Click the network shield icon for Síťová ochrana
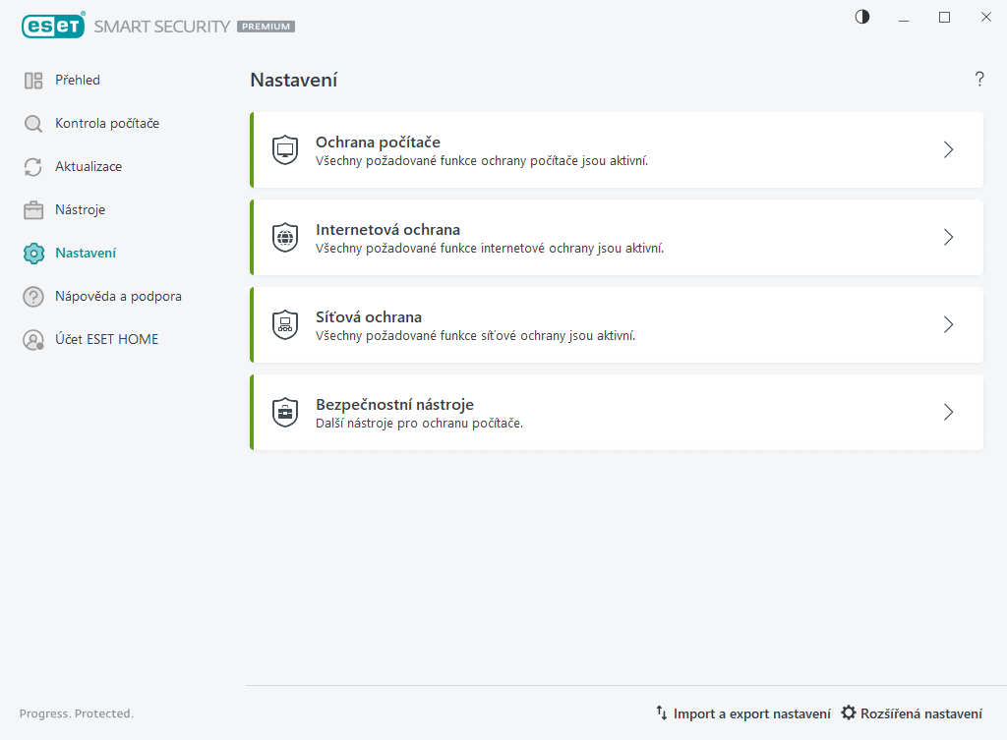This screenshot has height=740, width=1007. (x=285, y=324)
